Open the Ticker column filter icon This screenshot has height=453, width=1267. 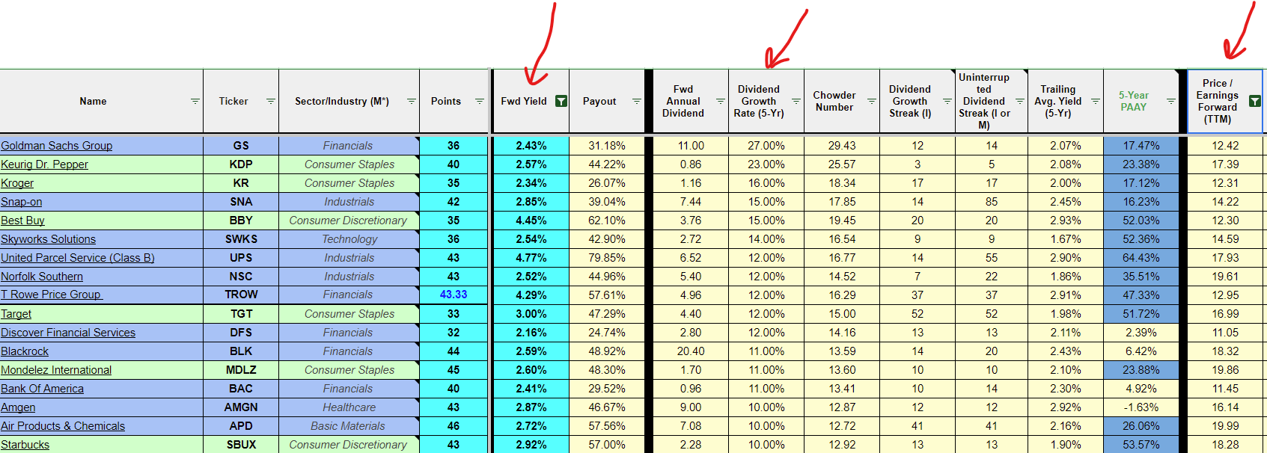coord(270,101)
